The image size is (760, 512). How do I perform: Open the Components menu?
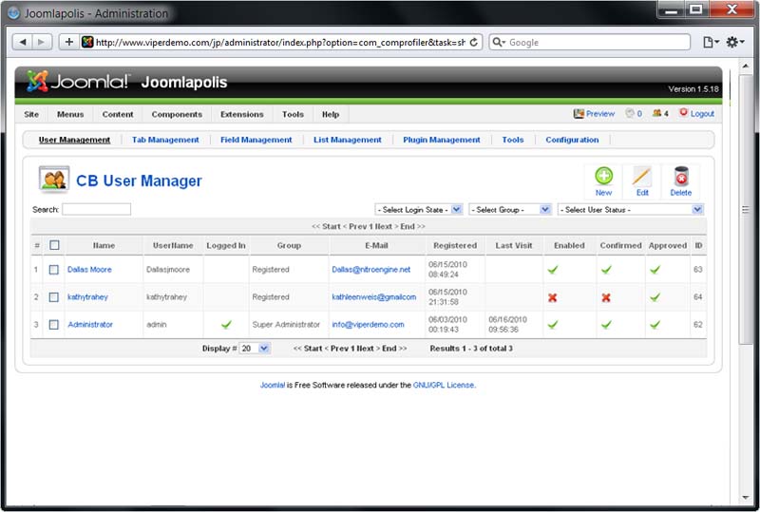(177, 114)
